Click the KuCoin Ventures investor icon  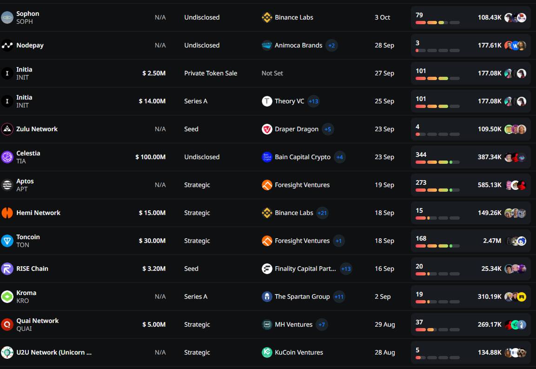click(267, 352)
